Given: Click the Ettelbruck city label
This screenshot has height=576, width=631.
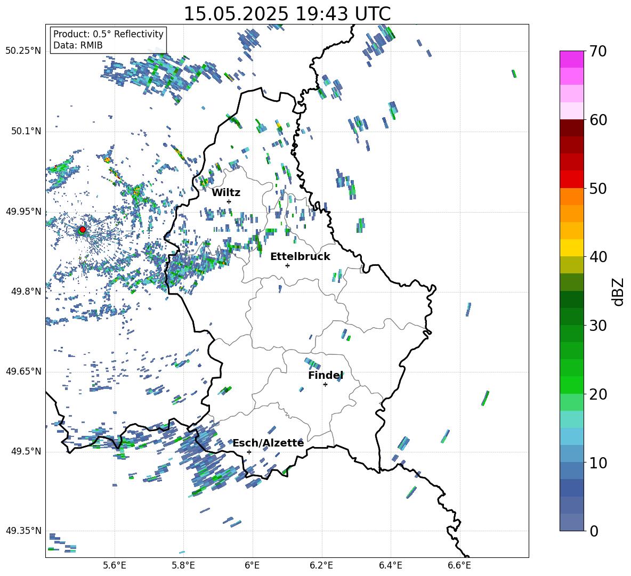Looking at the screenshot, I should coord(300,257).
